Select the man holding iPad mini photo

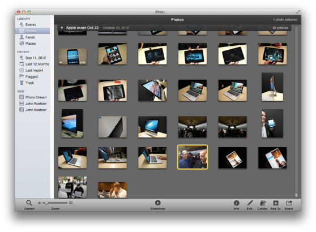[x=272, y=123]
